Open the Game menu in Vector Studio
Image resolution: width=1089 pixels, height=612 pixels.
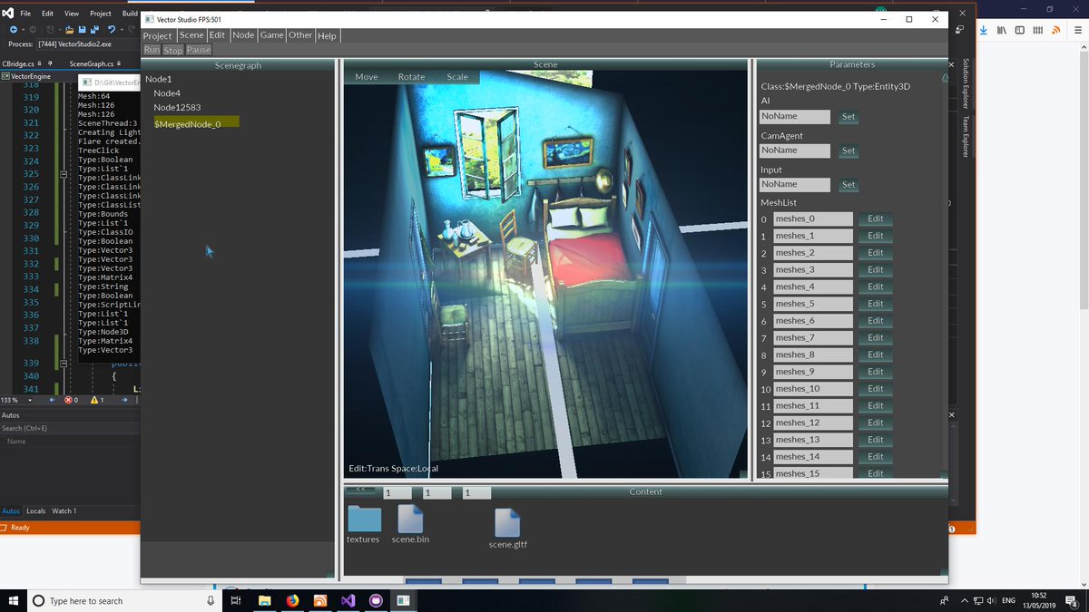pos(272,35)
